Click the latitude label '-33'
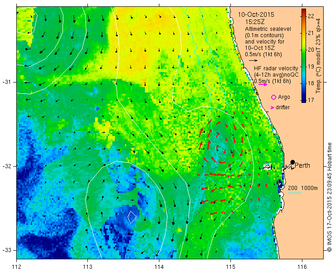335x272 pixels. 7,250
